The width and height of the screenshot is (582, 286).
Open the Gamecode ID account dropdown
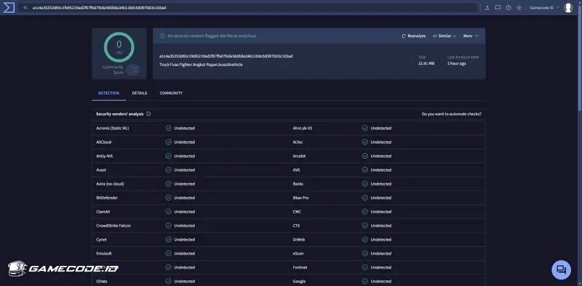[544, 8]
